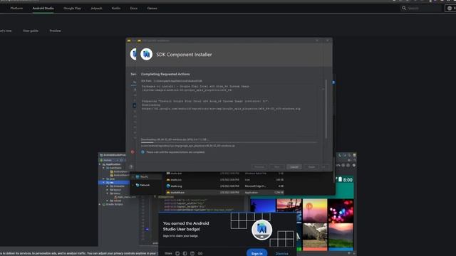Click the installer log vertical scrollbar

point(326,109)
